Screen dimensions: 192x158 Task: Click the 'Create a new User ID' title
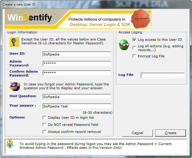[x=19, y=4]
